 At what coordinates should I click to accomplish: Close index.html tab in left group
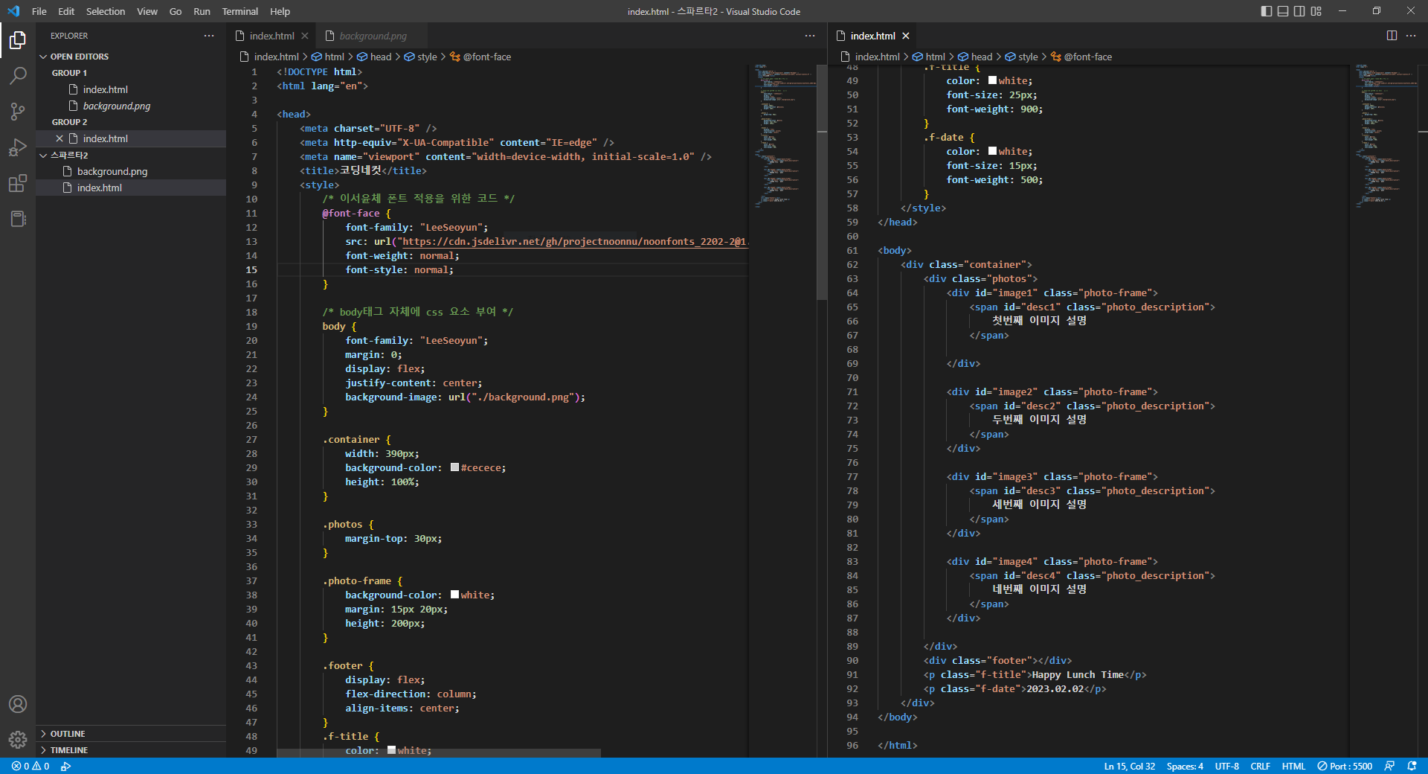(x=305, y=36)
